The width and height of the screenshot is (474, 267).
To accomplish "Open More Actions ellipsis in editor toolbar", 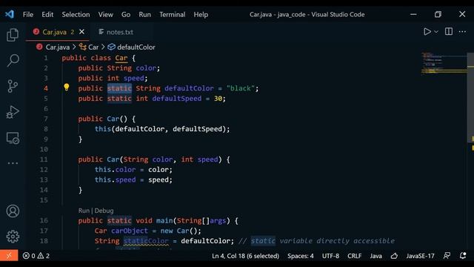I will tap(462, 31).
